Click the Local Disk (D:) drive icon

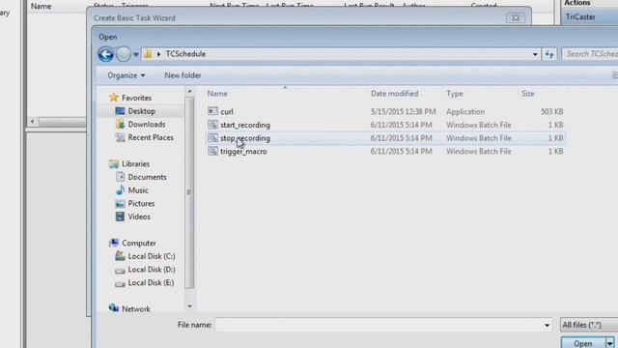pos(120,271)
